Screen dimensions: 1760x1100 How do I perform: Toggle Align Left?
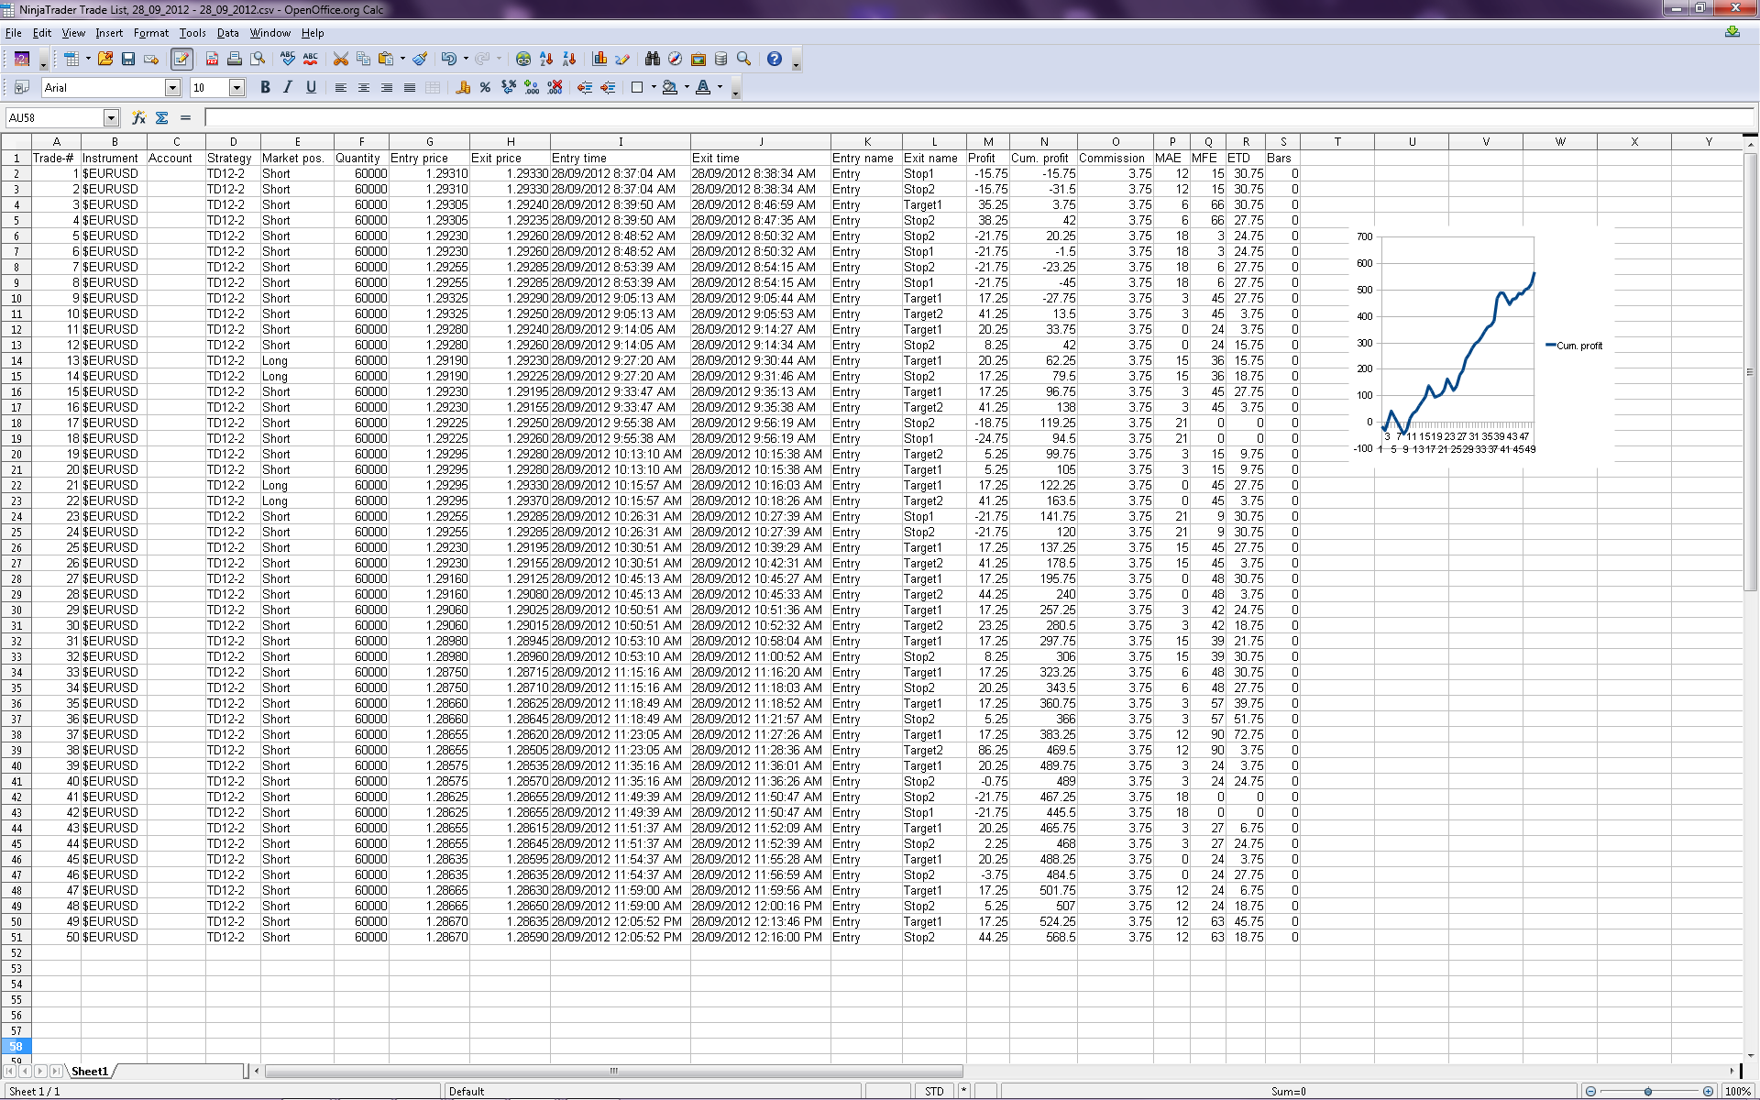point(340,87)
